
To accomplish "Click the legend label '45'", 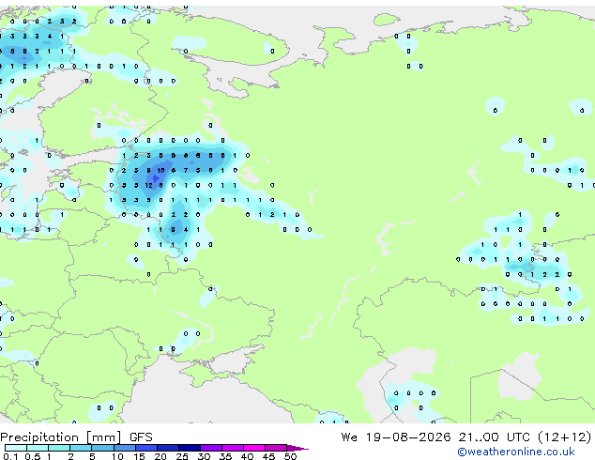I will coord(269,456).
